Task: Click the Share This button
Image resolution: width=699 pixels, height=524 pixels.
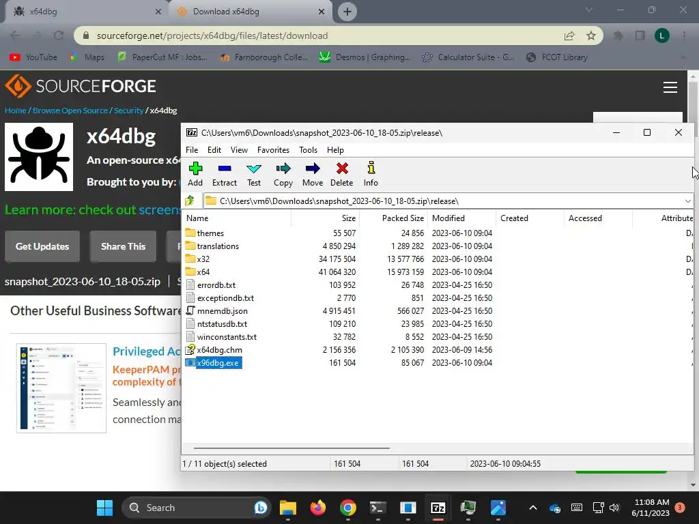Action: click(x=123, y=246)
